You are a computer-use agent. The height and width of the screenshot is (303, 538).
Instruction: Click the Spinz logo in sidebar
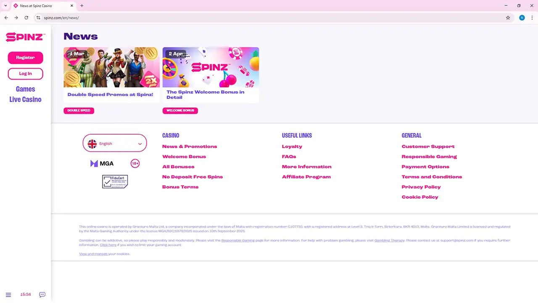point(25,37)
